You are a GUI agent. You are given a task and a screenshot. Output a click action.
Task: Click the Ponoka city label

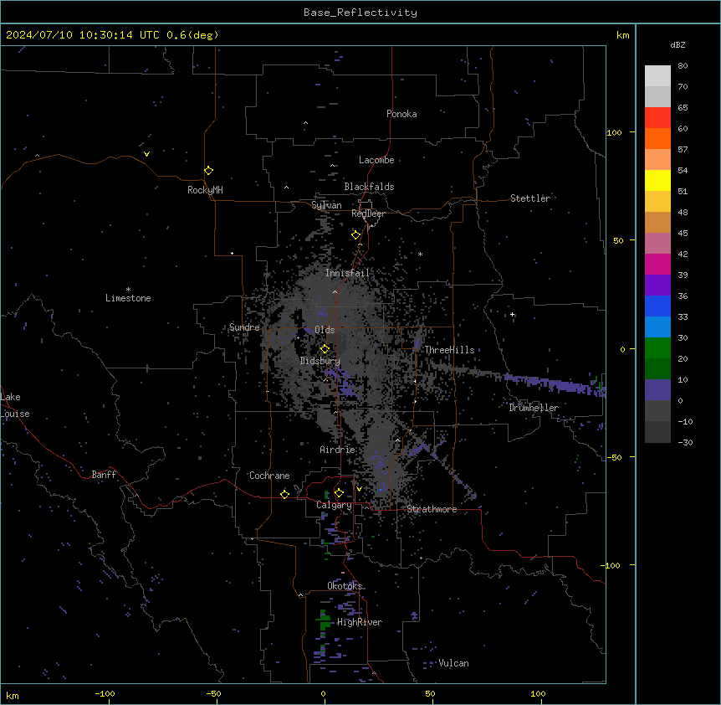(x=401, y=114)
